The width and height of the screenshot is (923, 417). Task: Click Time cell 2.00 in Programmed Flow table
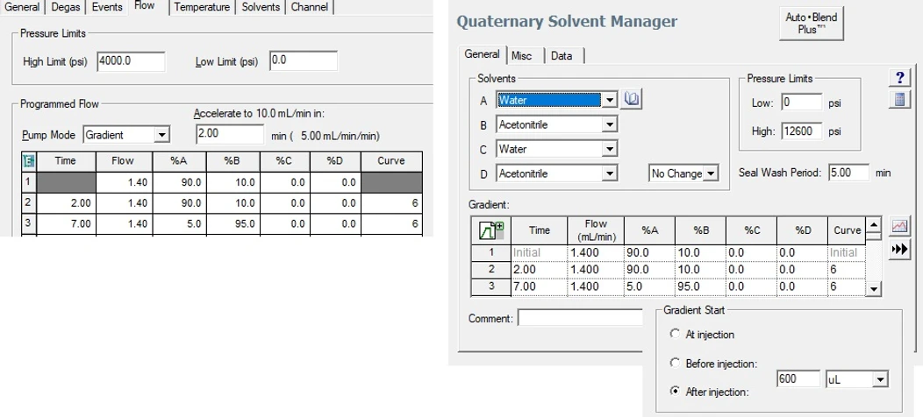click(x=66, y=203)
